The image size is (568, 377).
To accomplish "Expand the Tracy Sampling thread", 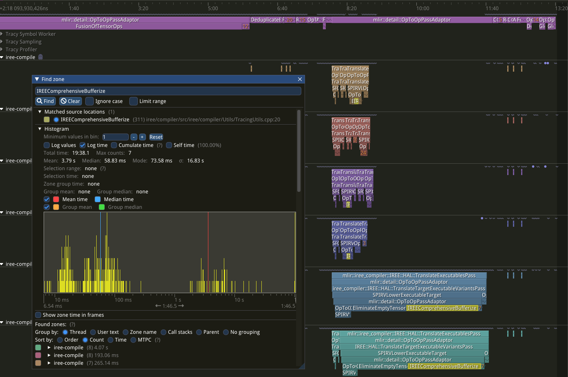I will pos(2,42).
